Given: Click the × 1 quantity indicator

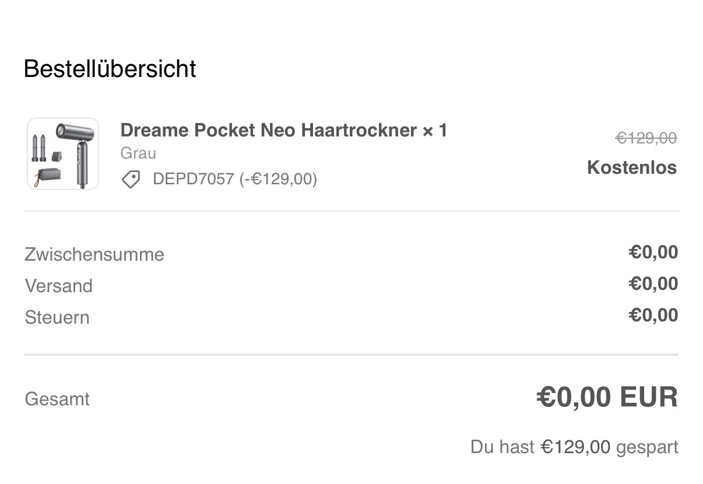Looking at the screenshot, I should 435,130.
